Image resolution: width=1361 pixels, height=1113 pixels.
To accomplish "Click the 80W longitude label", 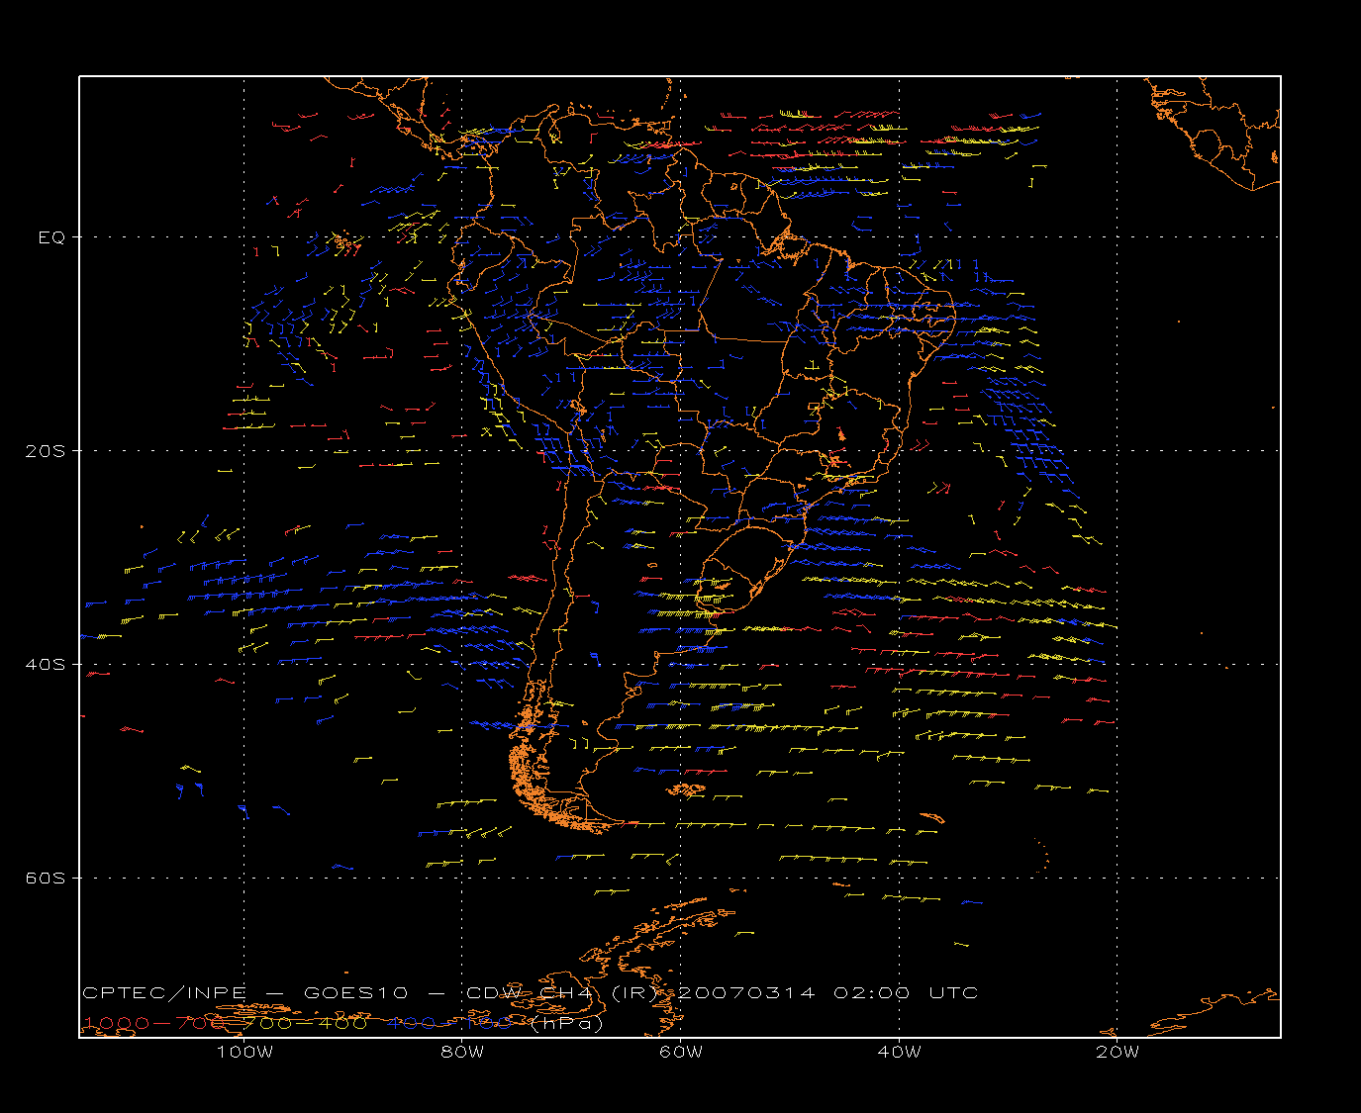I will coord(462,1052).
